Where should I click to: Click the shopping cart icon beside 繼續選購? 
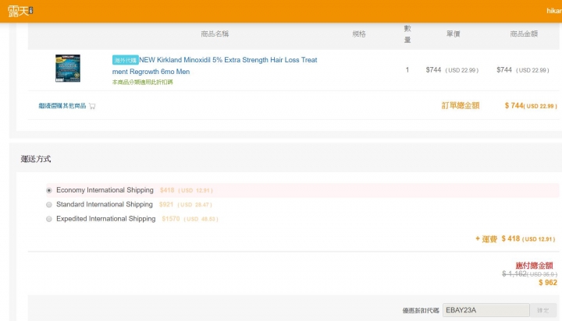pos(92,106)
